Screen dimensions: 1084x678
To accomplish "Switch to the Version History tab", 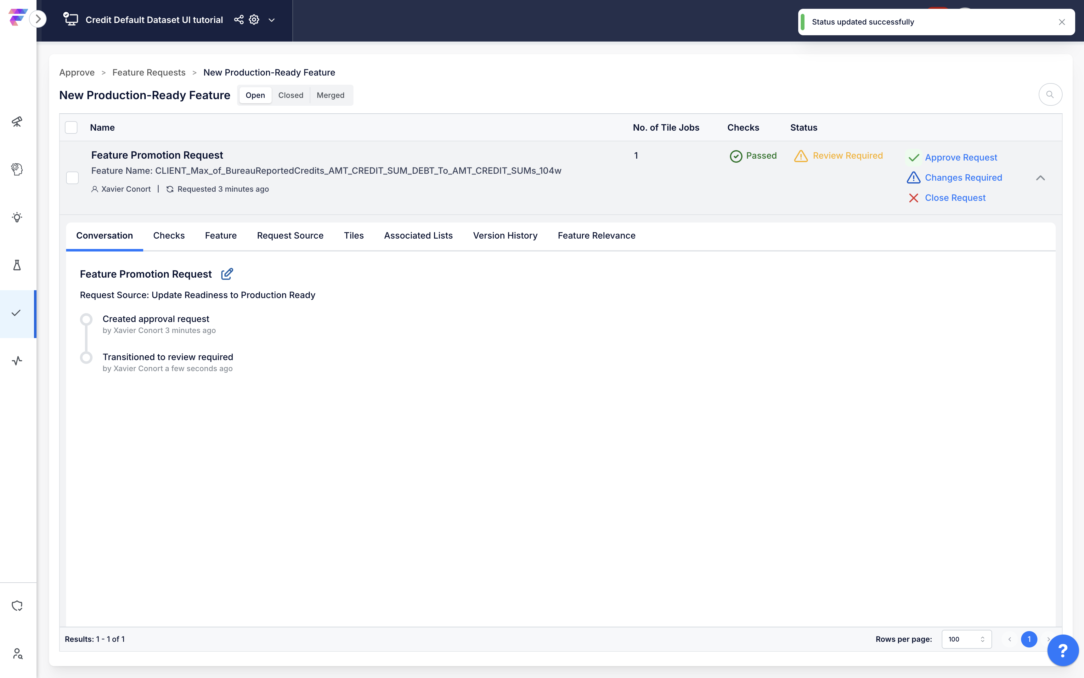I will 505,235.
